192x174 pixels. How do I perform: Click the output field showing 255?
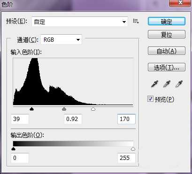[x=126, y=158]
